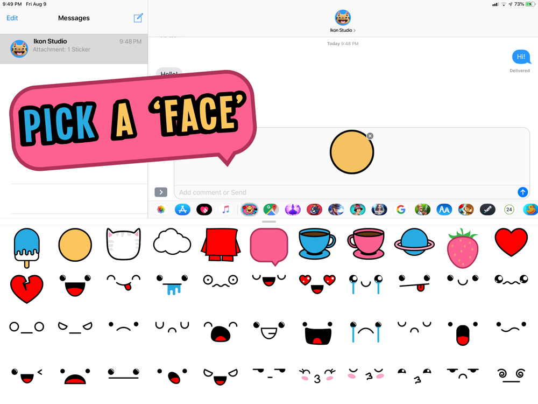Click the Add comment or Send field
The height and width of the screenshot is (404, 538).
pyautogui.click(x=344, y=192)
